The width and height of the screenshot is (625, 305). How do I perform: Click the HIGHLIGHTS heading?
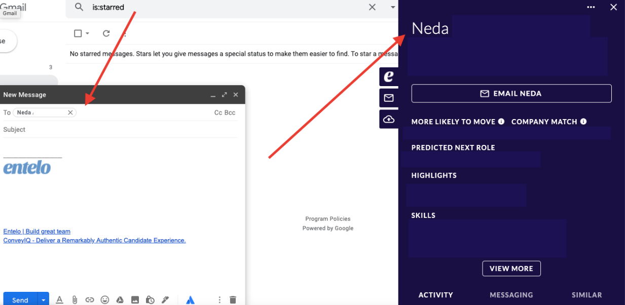(x=434, y=175)
